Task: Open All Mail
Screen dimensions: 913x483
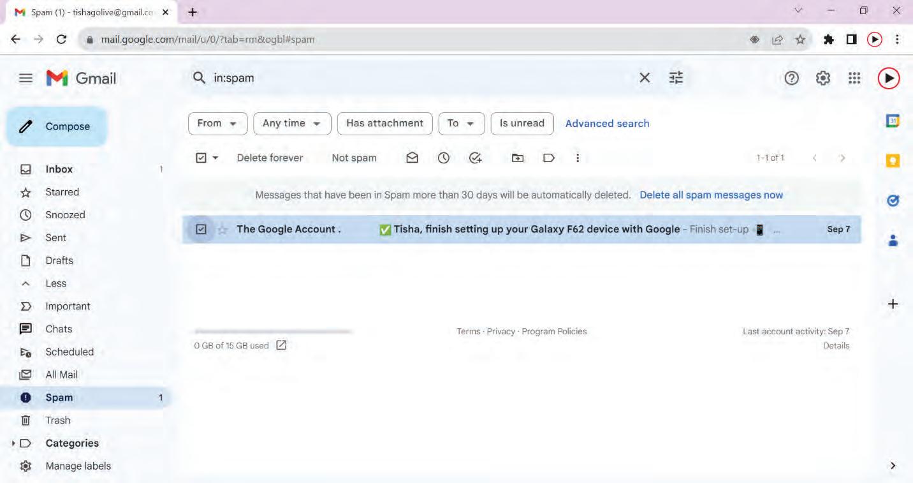Action: [61, 375]
